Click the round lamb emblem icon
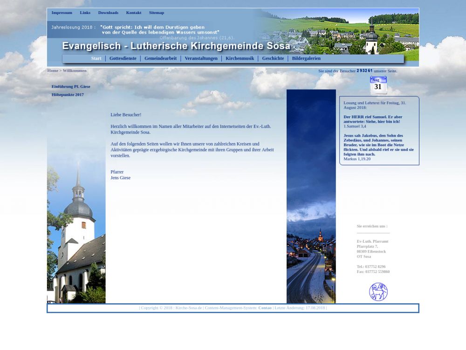 click(378, 292)
